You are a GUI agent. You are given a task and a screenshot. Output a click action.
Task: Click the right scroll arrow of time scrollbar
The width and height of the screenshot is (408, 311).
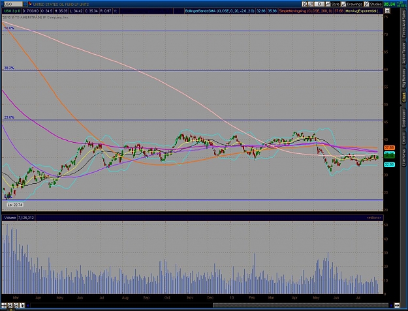click(x=391, y=305)
